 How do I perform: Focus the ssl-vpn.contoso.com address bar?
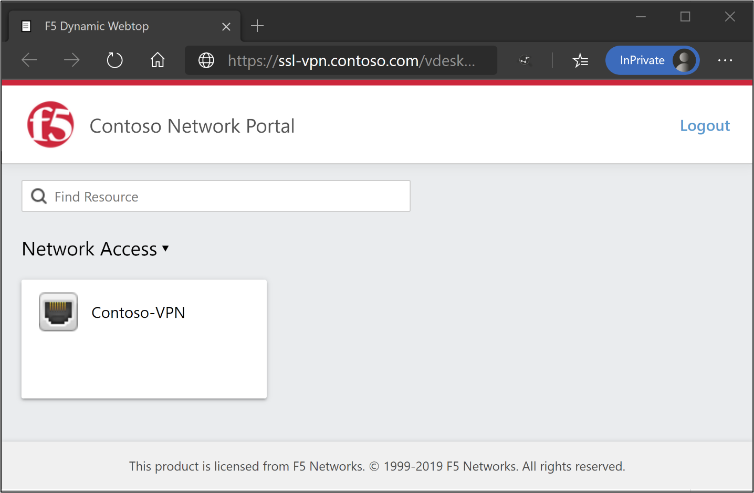351,60
